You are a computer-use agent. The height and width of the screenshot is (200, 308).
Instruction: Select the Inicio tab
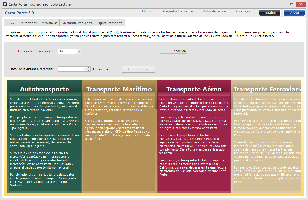tap(11, 23)
